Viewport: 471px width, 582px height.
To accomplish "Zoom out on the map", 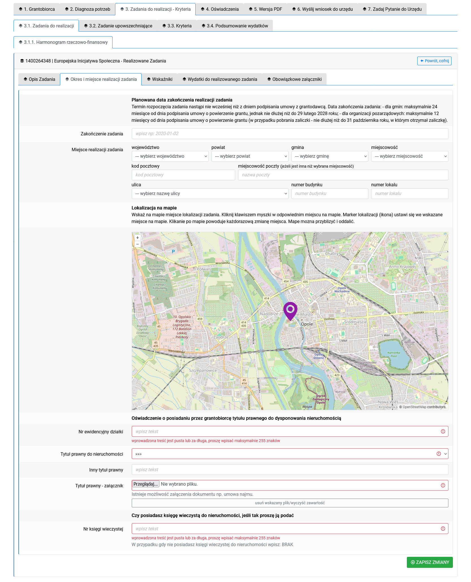I will click(137, 244).
